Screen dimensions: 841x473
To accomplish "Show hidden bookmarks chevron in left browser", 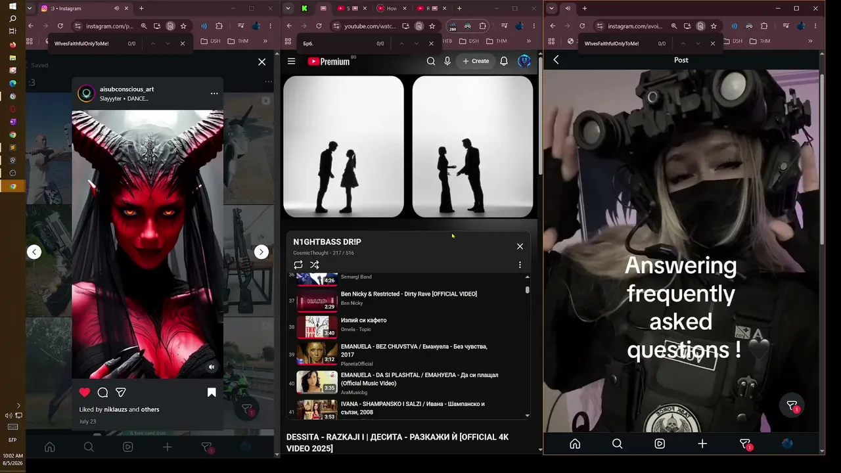I will tap(265, 41).
